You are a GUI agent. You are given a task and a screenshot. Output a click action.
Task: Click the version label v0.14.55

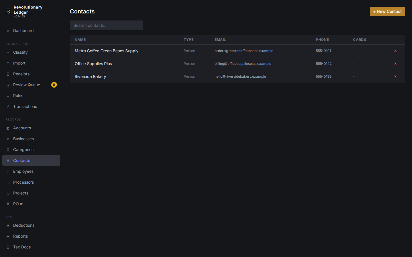(x=19, y=17)
